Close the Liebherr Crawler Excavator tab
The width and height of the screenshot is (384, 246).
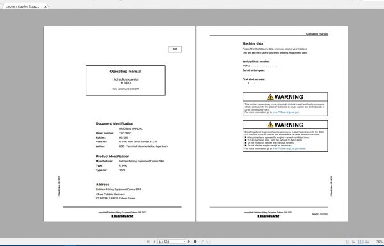click(45, 7)
